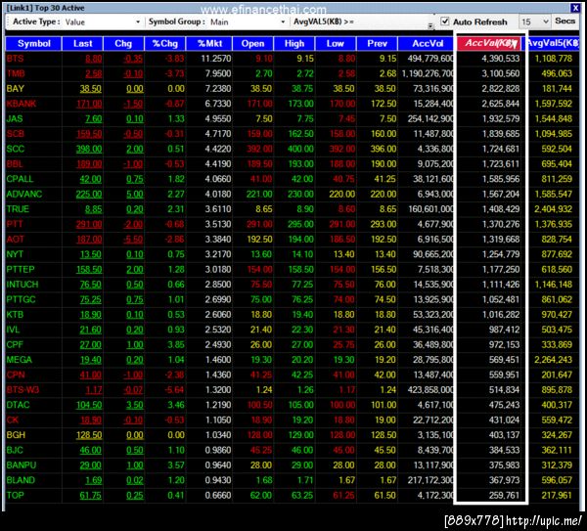Select the BTS symbol row
587x531 pixels.
[x=292, y=59]
